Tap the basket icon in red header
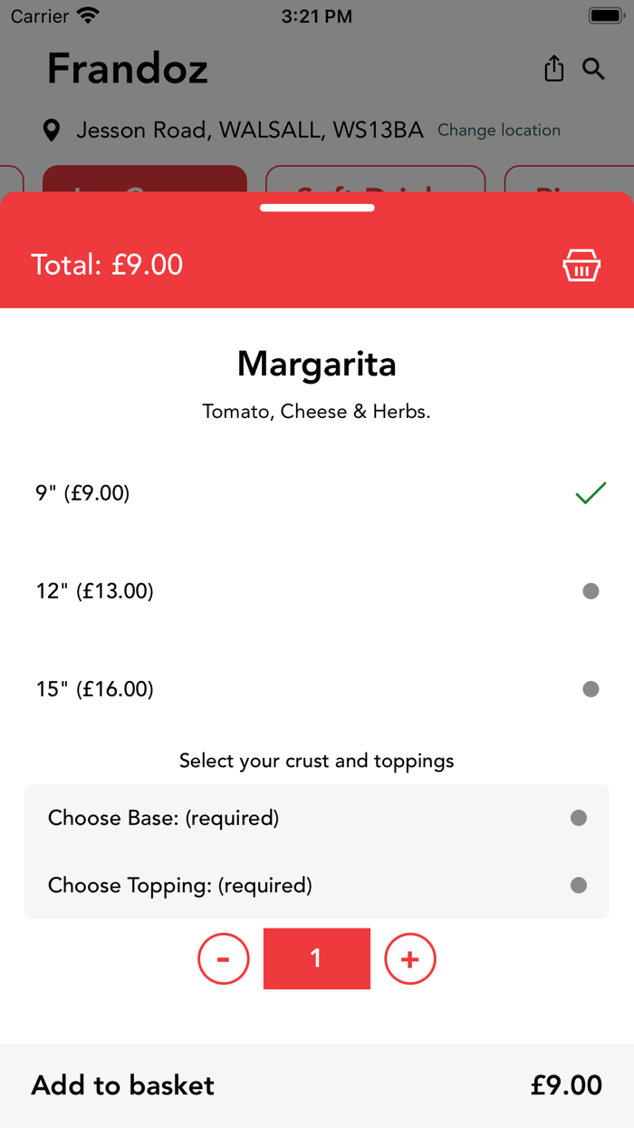 pyautogui.click(x=581, y=266)
